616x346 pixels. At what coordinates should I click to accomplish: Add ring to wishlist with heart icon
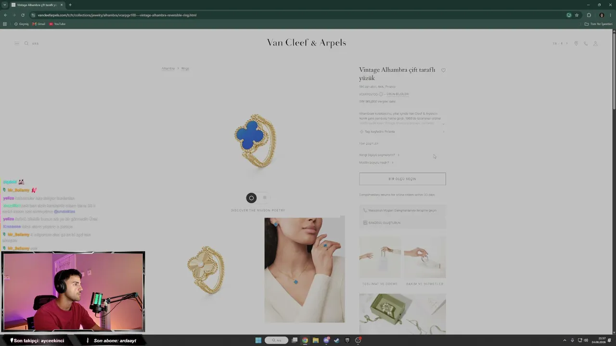click(443, 70)
